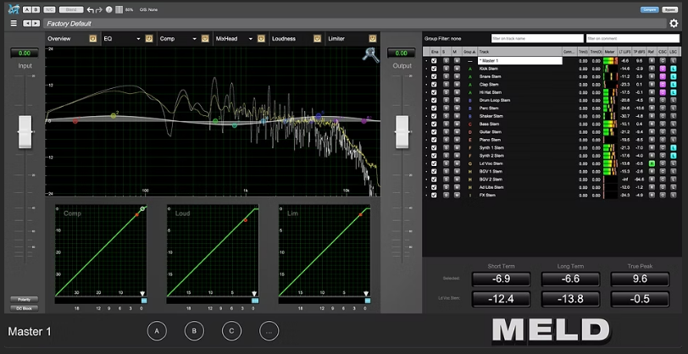Toggle the Limiter module power button
This screenshot has width=688, height=354.
point(373,39)
